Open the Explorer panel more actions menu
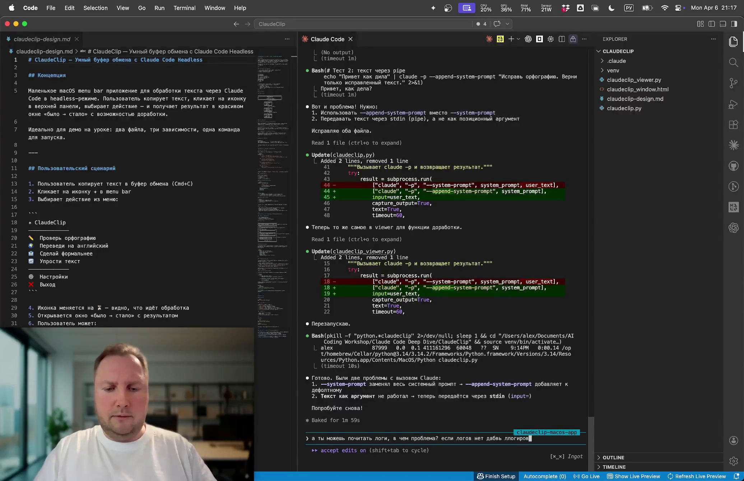Screen dimensions: 744x481 tap(713, 39)
